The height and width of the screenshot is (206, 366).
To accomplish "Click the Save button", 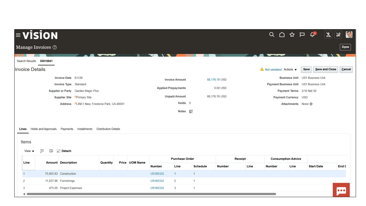I will [306, 69].
